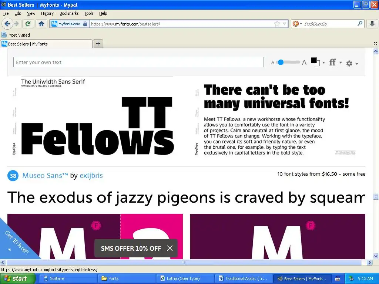Click the horizontal scrollbar right arrow
The width and height of the screenshot is (379, 284).
pos(369,262)
